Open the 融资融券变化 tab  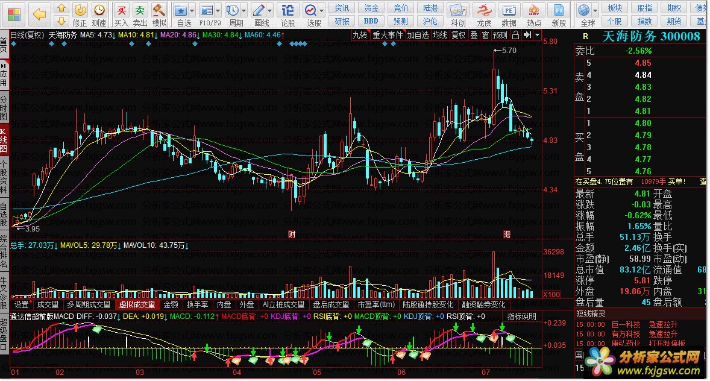point(483,304)
